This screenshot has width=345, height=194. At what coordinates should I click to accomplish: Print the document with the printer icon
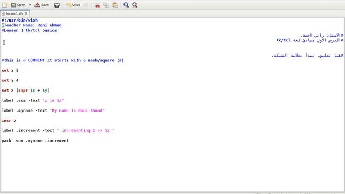tap(57, 5)
